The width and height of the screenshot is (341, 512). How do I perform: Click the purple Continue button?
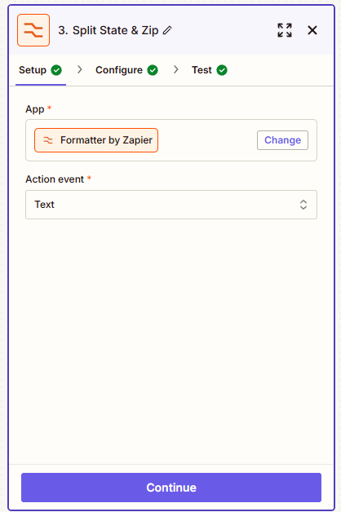[171, 488]
